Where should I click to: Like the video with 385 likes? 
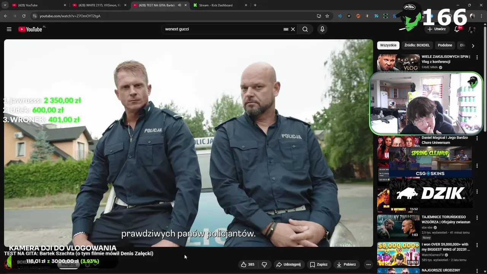(247, 264)
